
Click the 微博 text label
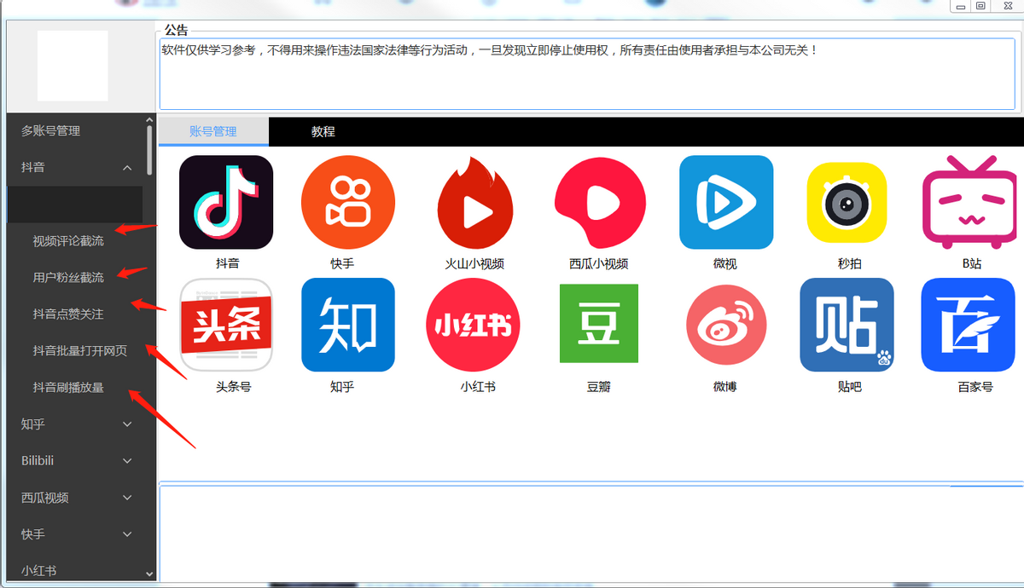tap(724, 387)
